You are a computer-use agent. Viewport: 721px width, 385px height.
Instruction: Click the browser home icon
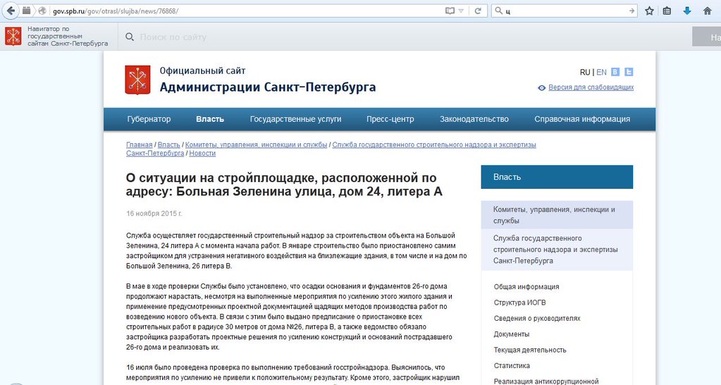707,11
